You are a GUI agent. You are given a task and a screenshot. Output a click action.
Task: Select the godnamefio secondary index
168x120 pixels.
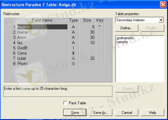click(125, 38)
